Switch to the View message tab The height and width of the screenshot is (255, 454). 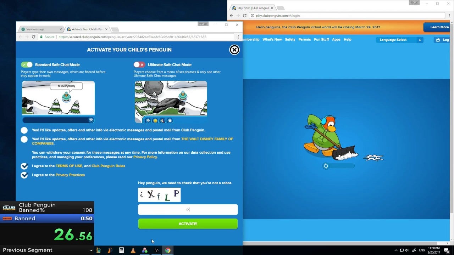40,29
